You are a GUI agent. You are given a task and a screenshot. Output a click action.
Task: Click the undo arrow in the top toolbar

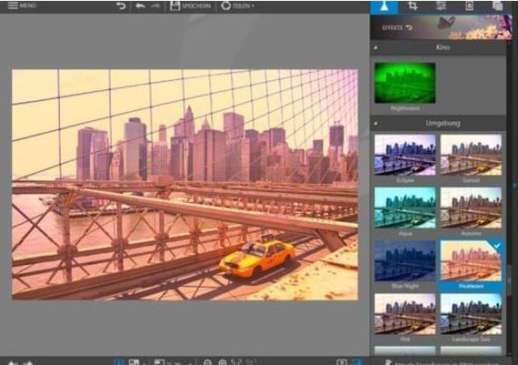(140, 5)
